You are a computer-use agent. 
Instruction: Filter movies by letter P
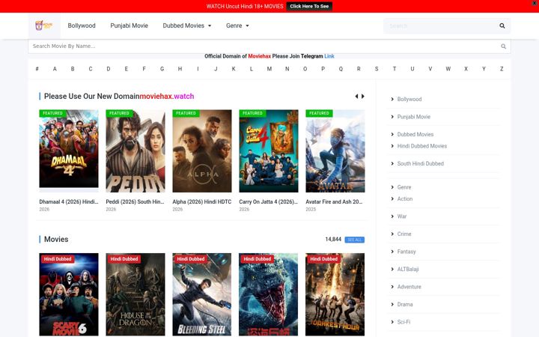click(323, 69)
